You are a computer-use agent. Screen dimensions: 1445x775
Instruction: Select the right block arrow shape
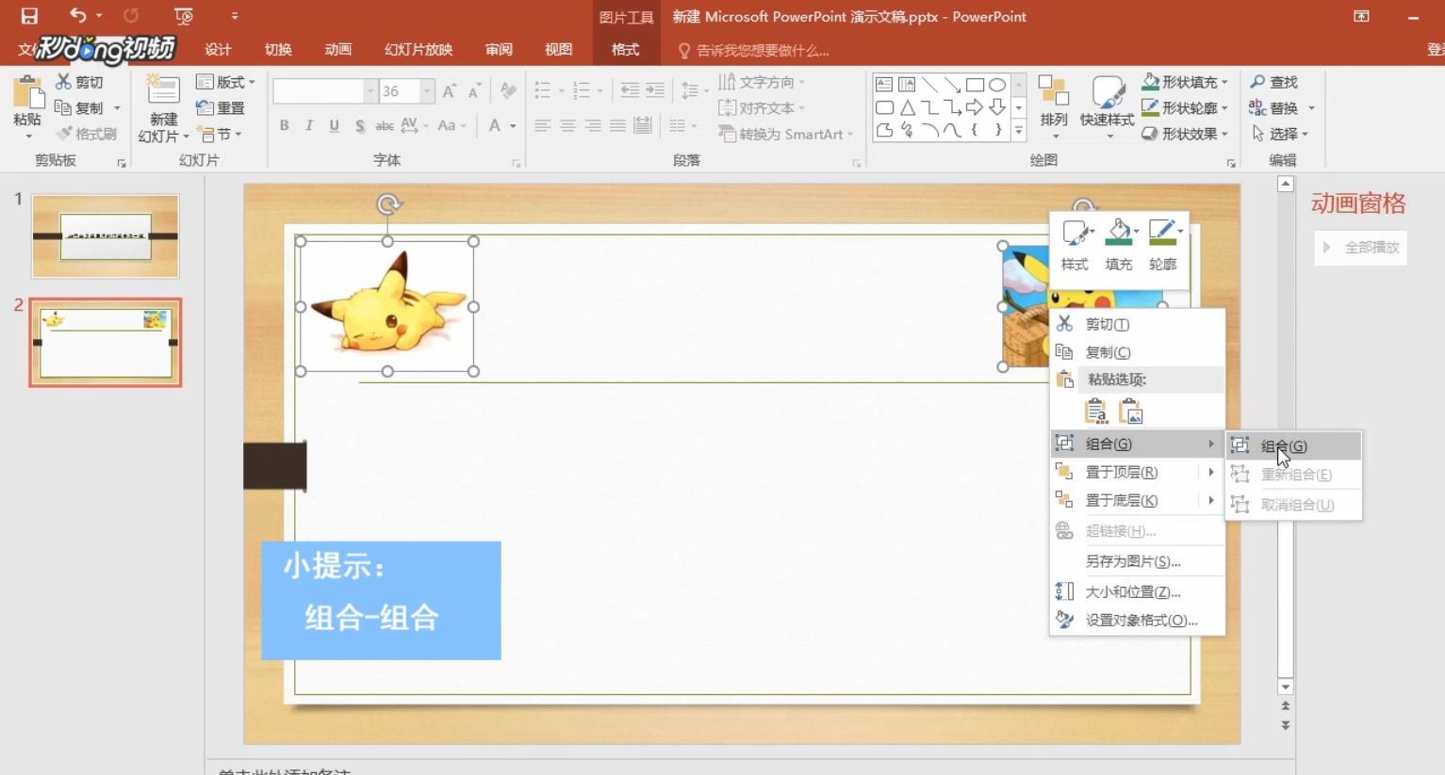click(x=975, y=107)
